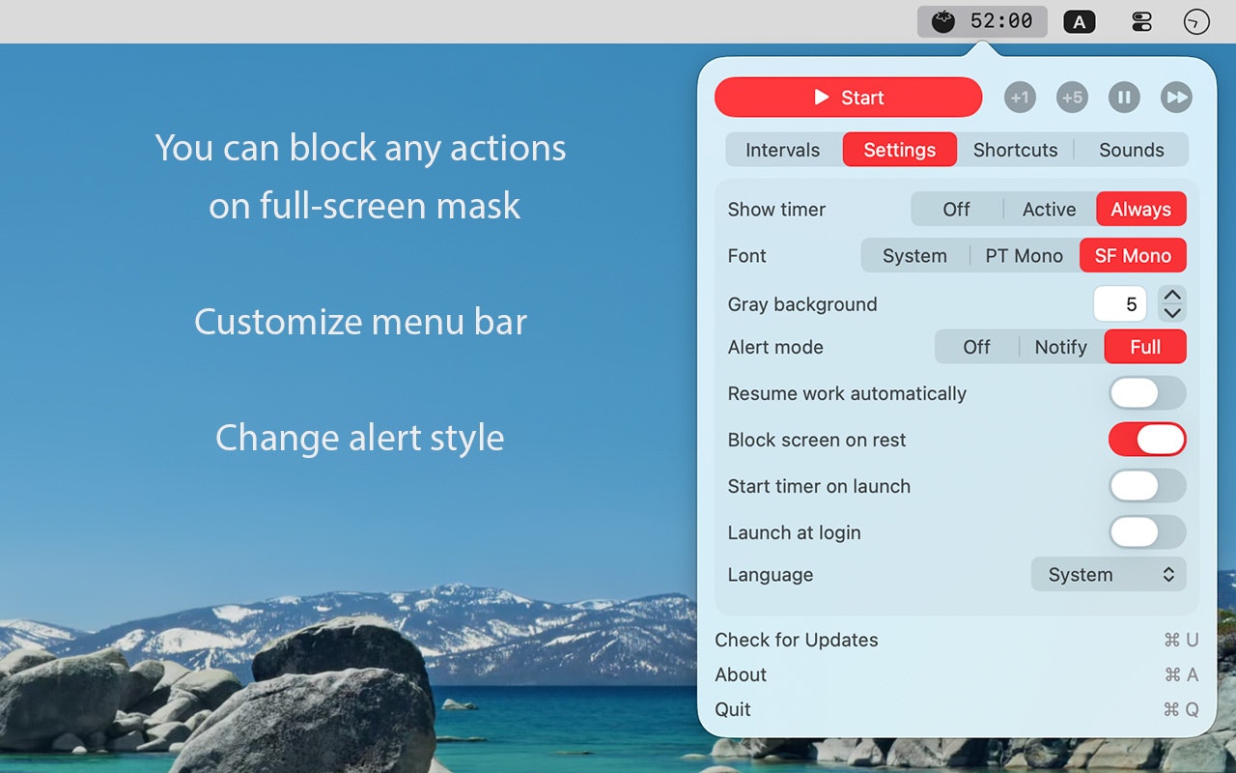1236x773 pixels.
Task: Click the "A" icon in the menu bar
Action: click(x=1080, y=20)
